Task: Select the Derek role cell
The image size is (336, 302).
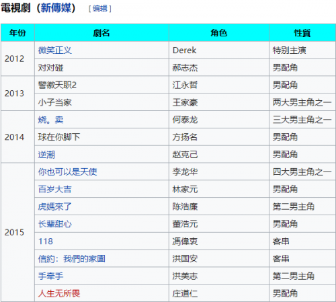Action: tap(219, 50)
